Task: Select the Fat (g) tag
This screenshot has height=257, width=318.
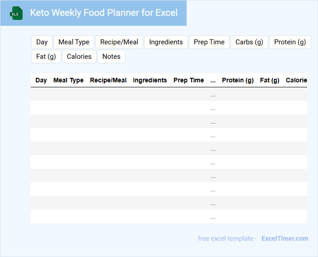Action: tap(46, 57)
